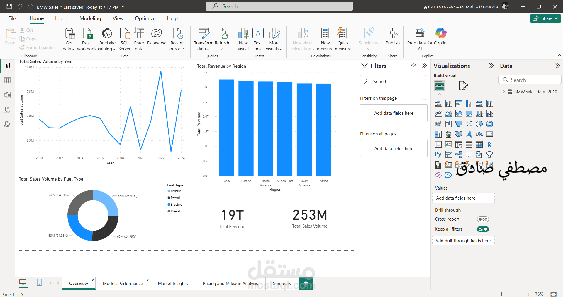Image resolution: width=563 pixels, height=297 pixels.
Task: Open the File menu
Action: 12,18
